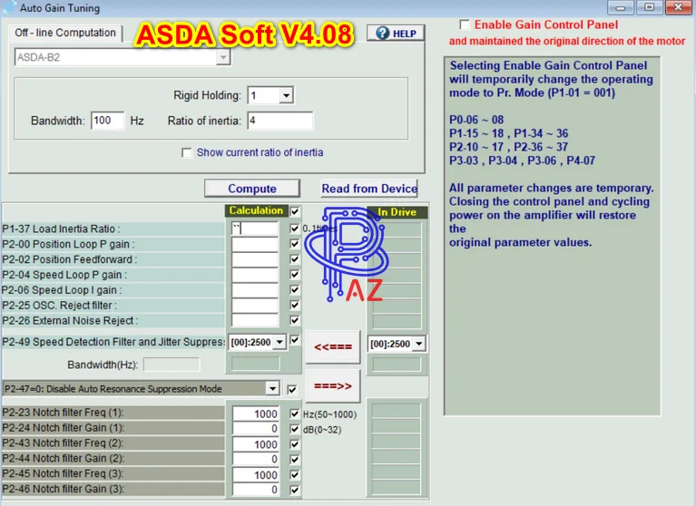Click 'P2-49 Speed Detection Filter' label
The width and height of the screenshot is (696, 506).
[x=113, y=342]
